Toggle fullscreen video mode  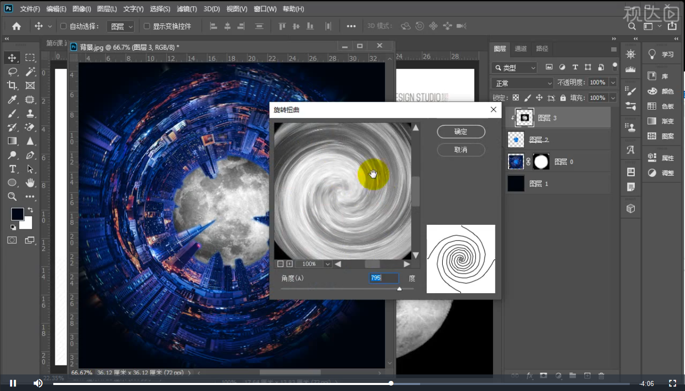[672, 383]
